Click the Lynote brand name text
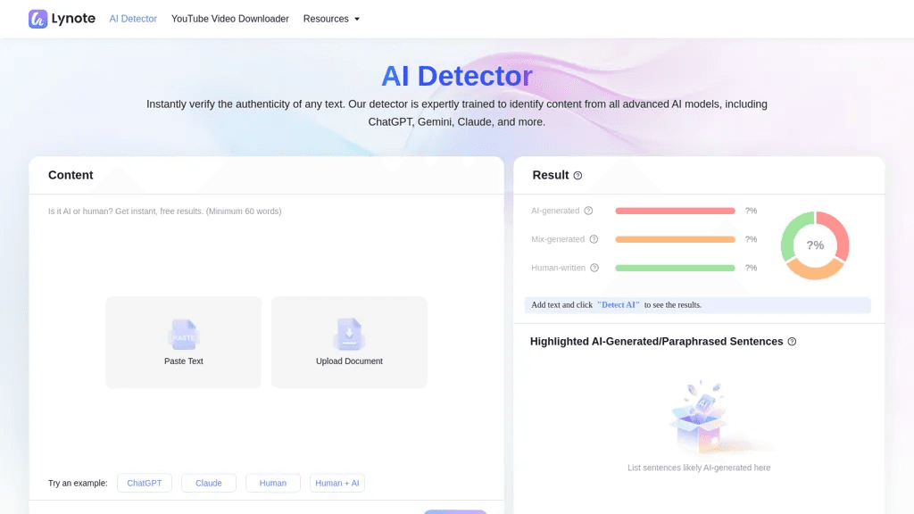Screen dimensions: 914x514 tap(73, 19)
